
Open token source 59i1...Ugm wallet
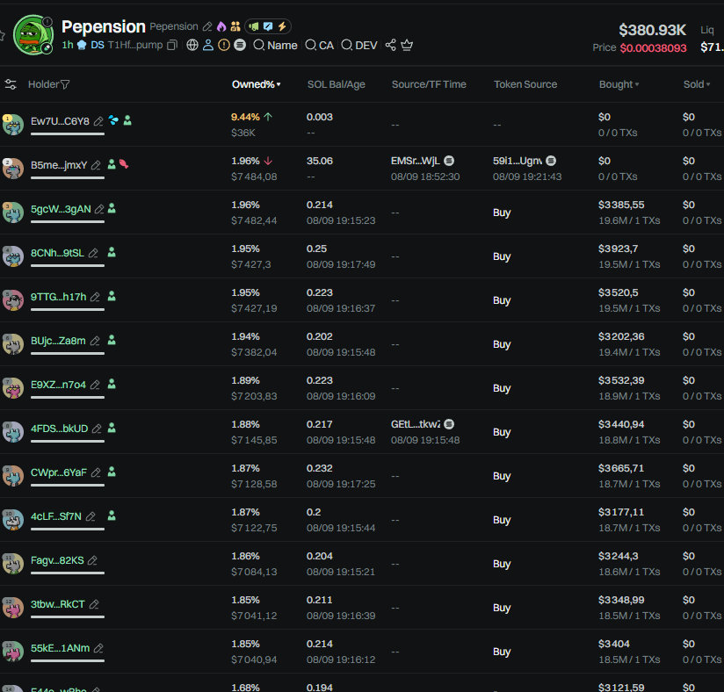coord(518,161)
